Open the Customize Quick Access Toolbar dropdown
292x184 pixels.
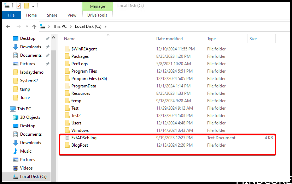(x=33, y=6)
